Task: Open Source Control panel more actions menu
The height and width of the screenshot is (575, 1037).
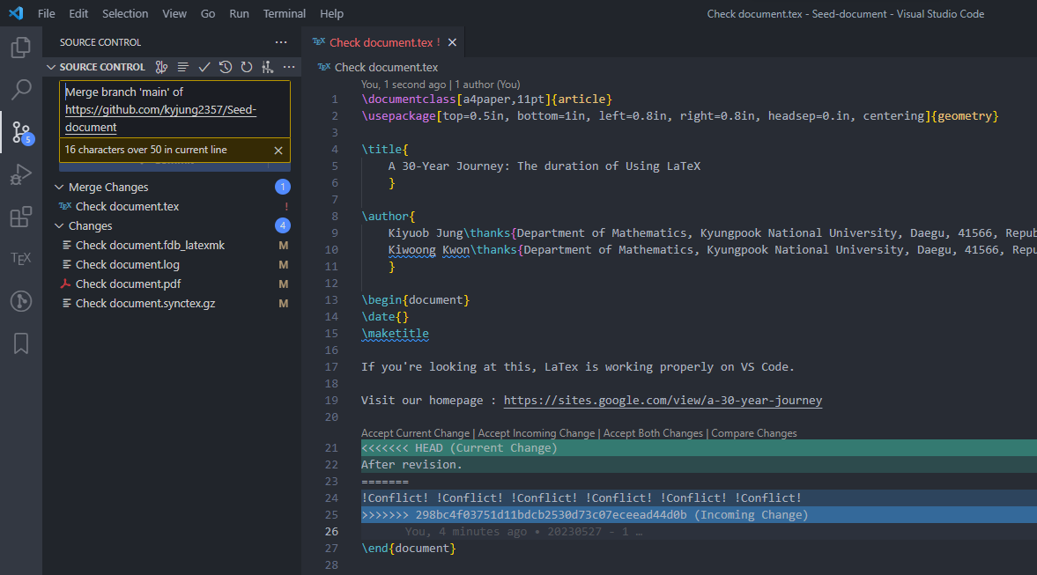Action: [x=281, y=42]
